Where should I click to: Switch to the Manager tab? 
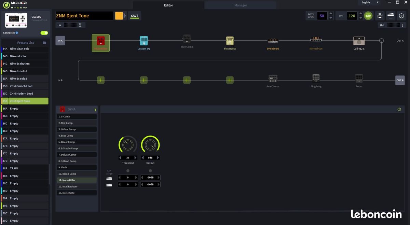241,5
